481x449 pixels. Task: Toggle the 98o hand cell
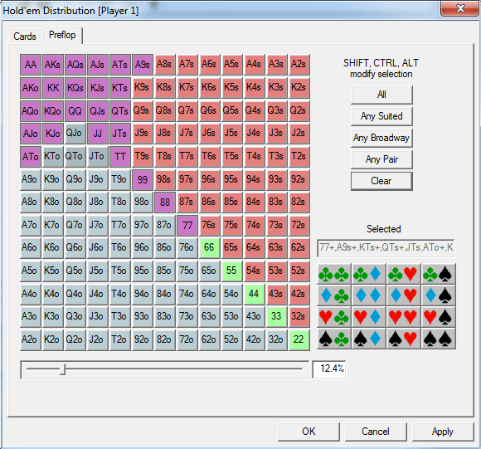coord(143,203)
